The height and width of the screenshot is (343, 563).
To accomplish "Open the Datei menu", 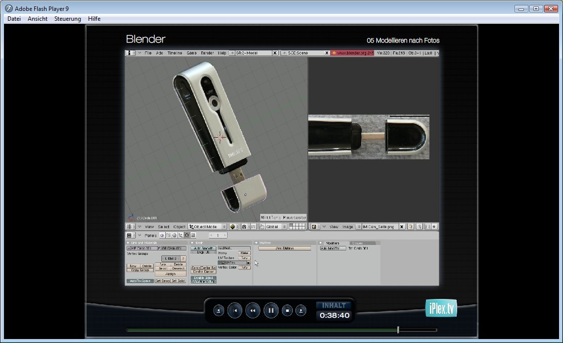I will (x=14, y=19).
